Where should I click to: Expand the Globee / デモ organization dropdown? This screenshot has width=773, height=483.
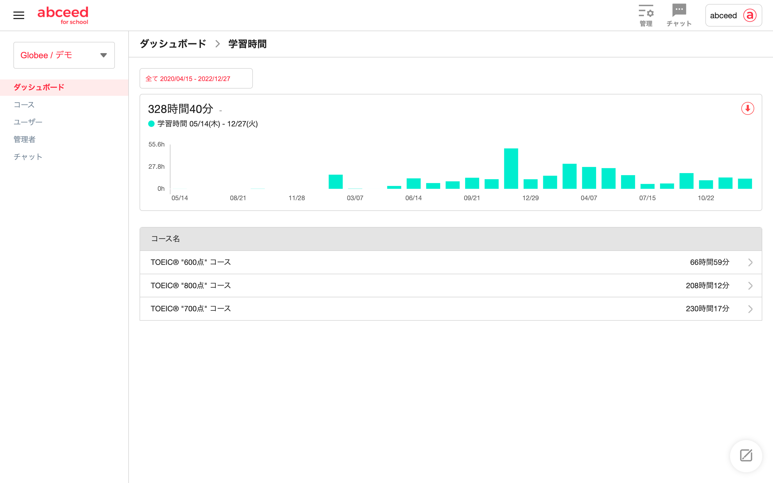point(104,55)
